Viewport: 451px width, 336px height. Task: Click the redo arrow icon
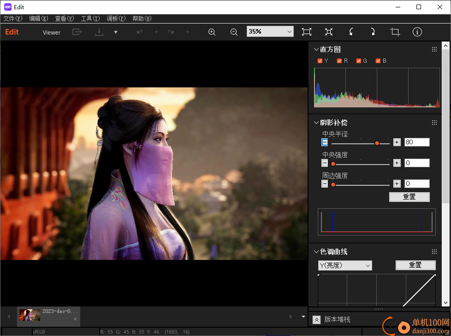point(171,32)
